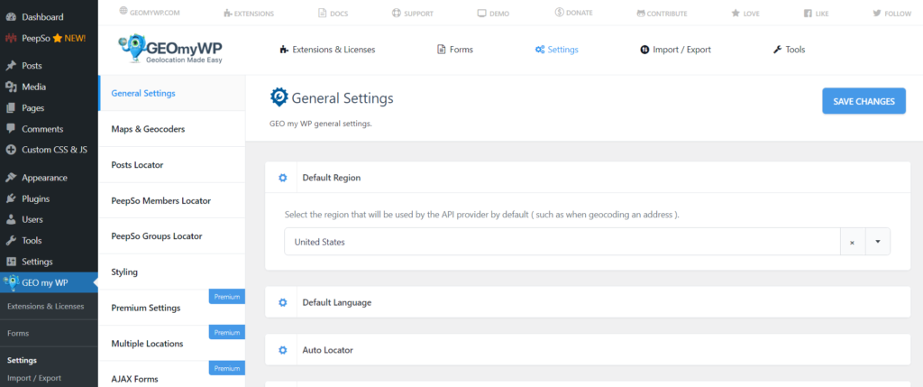Clear the United States region selection

[x=852, y=242]
